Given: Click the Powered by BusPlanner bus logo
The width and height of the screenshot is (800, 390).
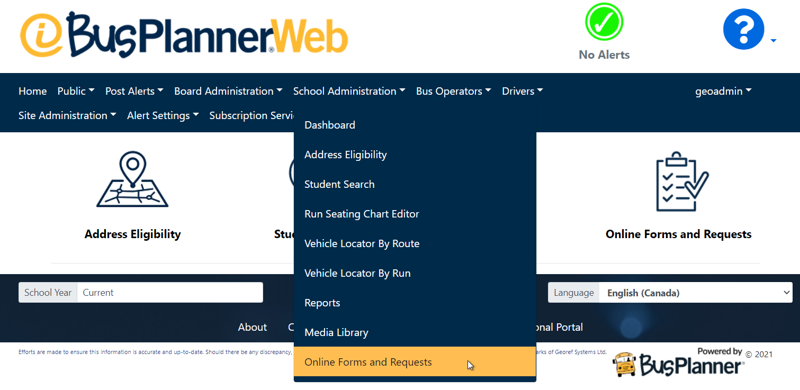Looking at the screenshot, I should click(679, 362).
